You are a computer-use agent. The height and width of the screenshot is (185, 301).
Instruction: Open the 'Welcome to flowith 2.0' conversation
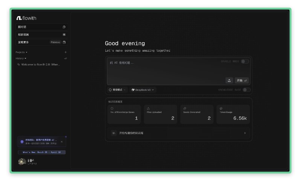[39, 64]
